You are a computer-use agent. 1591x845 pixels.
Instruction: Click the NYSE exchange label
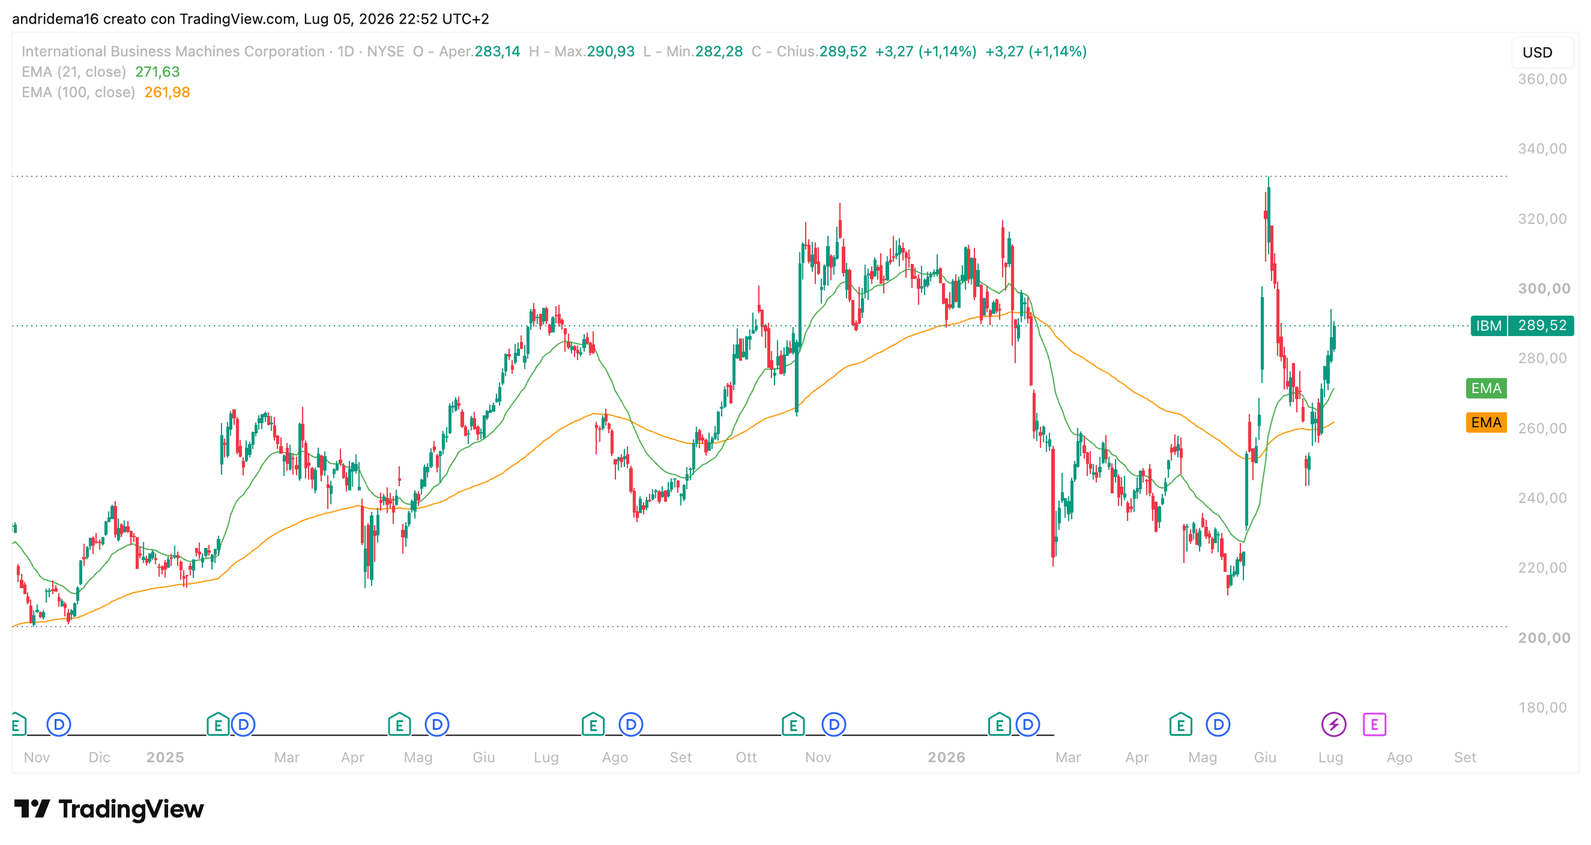coord(386,52)
